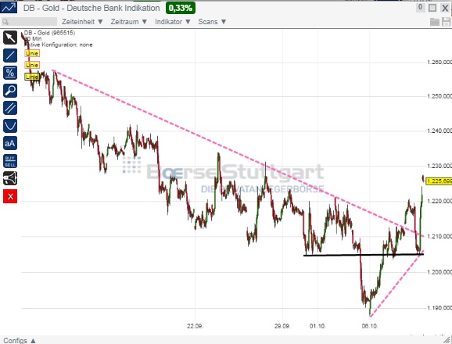This screenshot has width=452, height=344.
Task: Open the Scans dropdown menu
Action: 212,22
